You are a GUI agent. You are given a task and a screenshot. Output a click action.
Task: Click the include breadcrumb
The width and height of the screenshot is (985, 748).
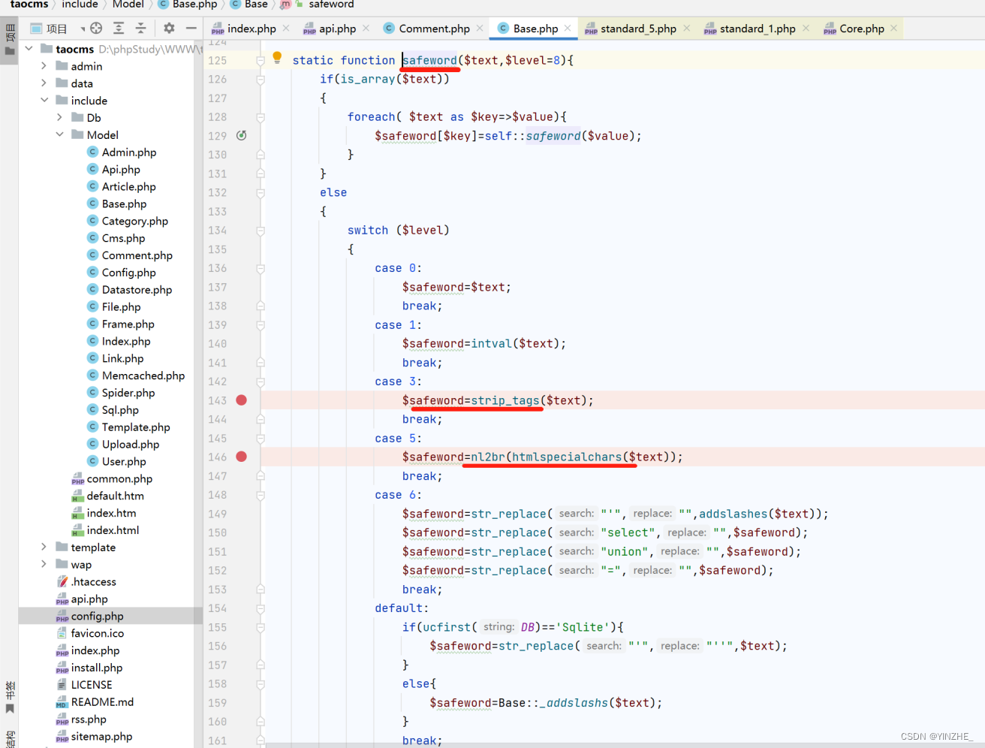[80, 5]
